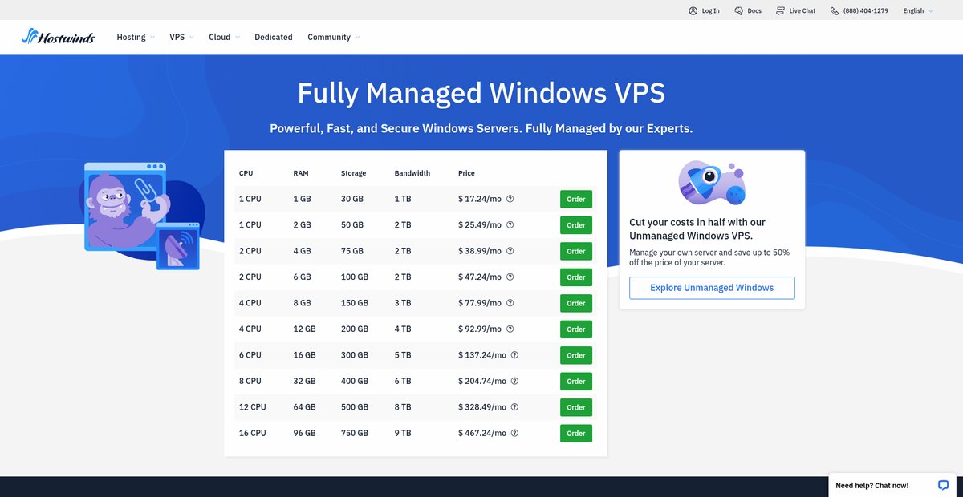
Task: Order the 1 CPU 2 GB plan
Action: pyautogui.click(x=576, y=225)
